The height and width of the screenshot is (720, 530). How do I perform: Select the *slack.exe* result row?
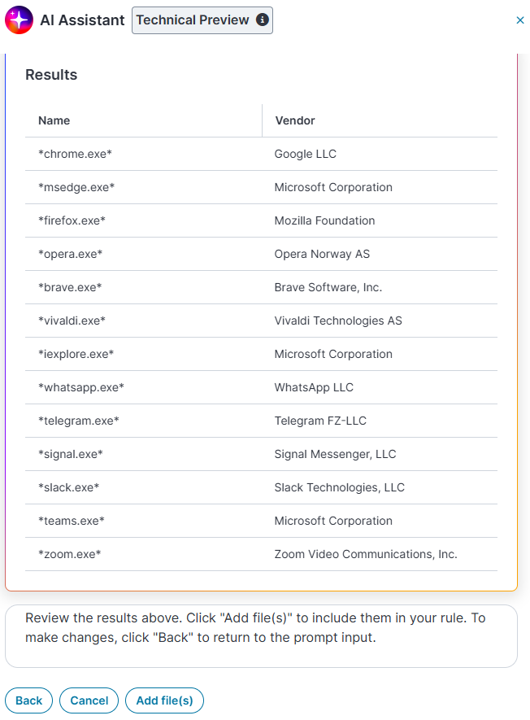(x=261, y=487)
